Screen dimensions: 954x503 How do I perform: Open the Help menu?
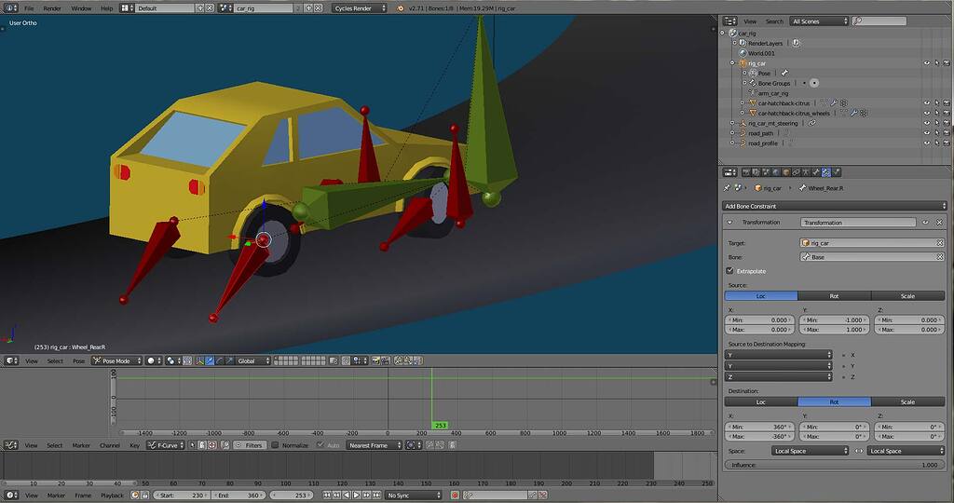coord(106,7)
